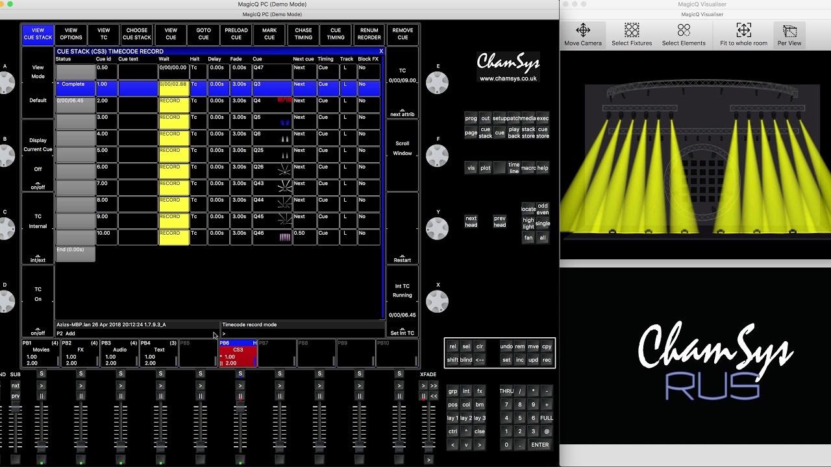The image size is (831, 467).
Task: Toggle View Mode Default soft button
Action: (x=38, y=83)
